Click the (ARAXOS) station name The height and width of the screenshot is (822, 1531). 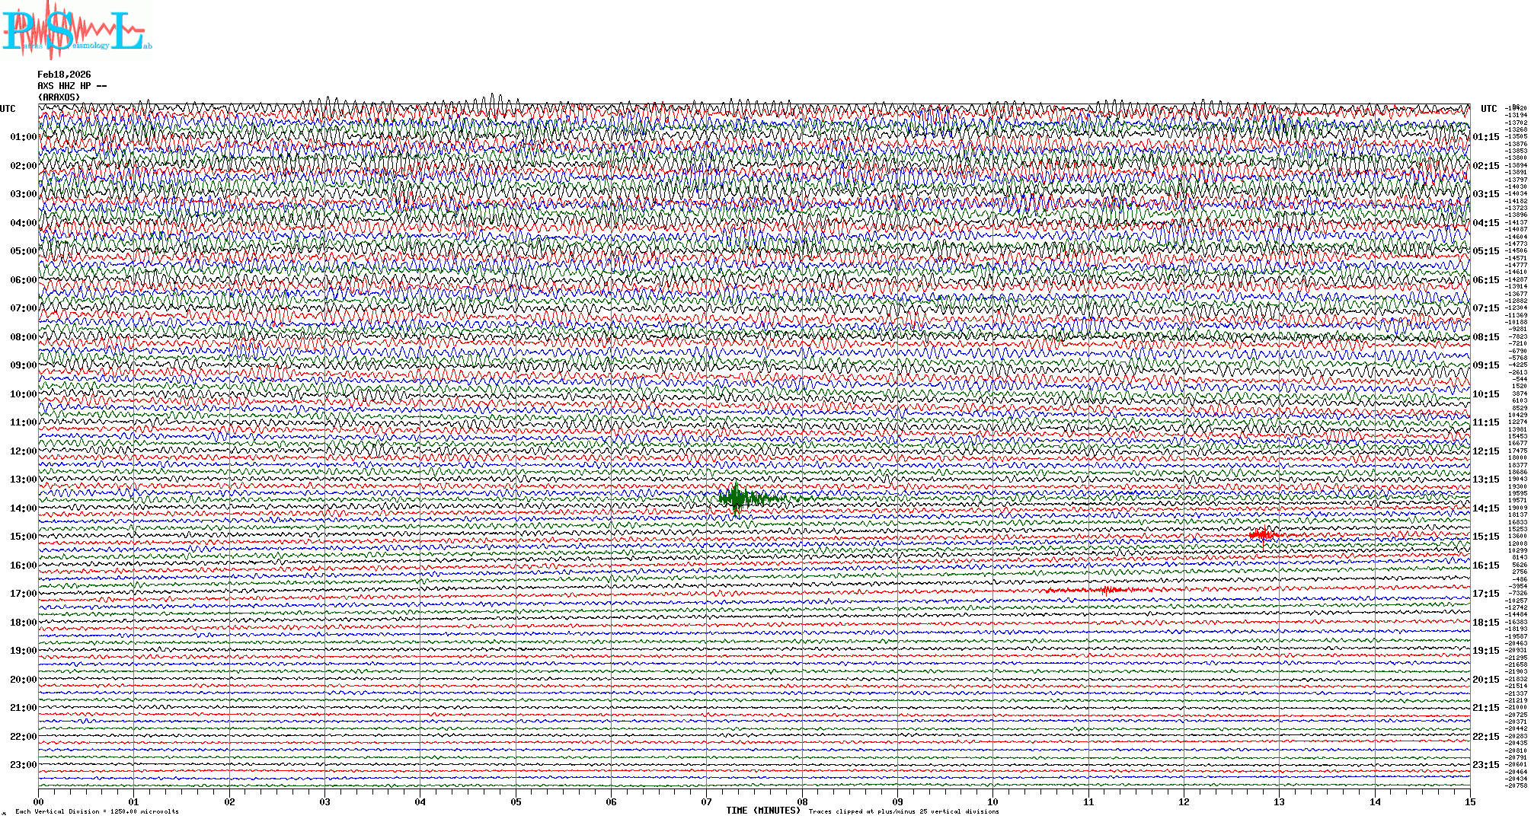(59, 97)
